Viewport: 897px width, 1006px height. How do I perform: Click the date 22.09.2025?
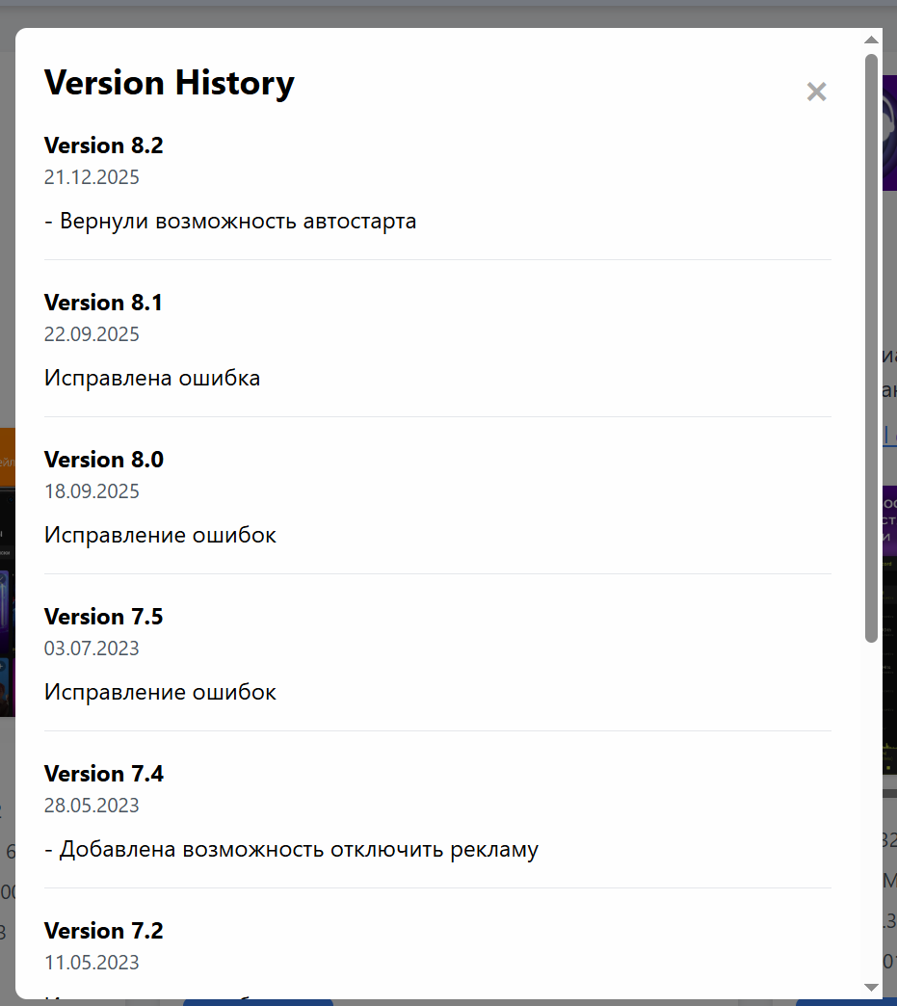click(92, 334)
